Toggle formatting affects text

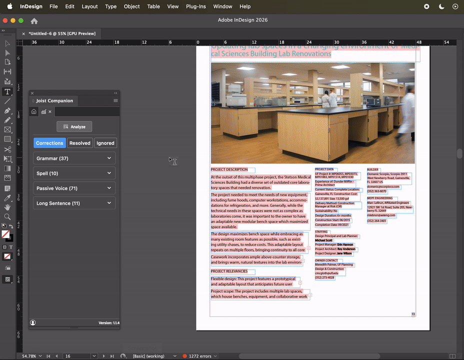coord(11,247)
